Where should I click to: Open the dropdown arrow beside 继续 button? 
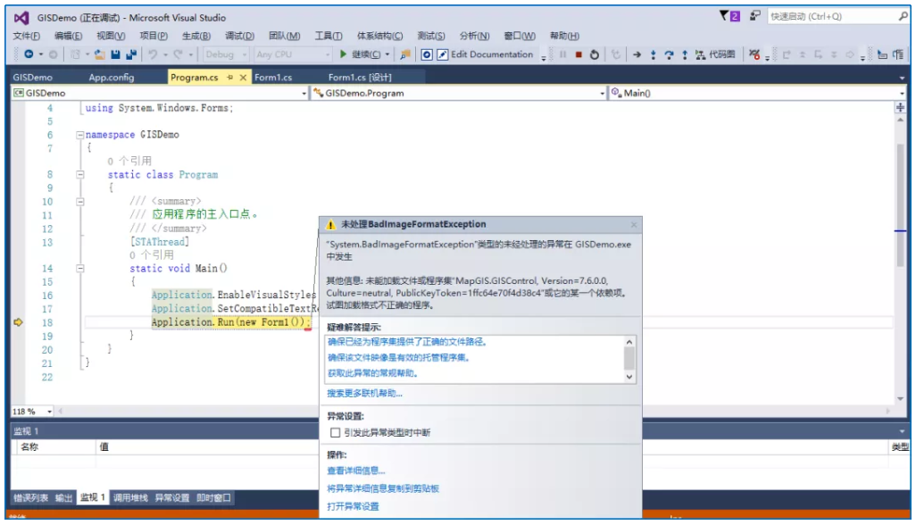pyautogui.click(x=387, y=54)
